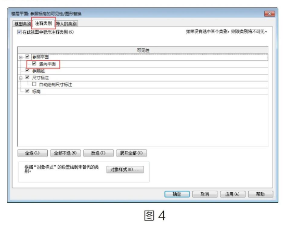Click the 全部不选 button
The image size is (285, 225).
pos(66,153)
